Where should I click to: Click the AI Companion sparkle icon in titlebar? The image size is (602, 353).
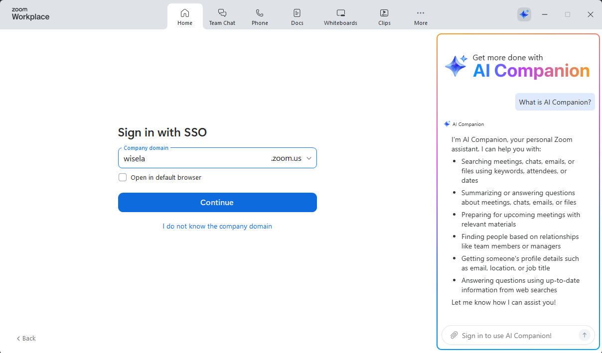tap(524, 14)
